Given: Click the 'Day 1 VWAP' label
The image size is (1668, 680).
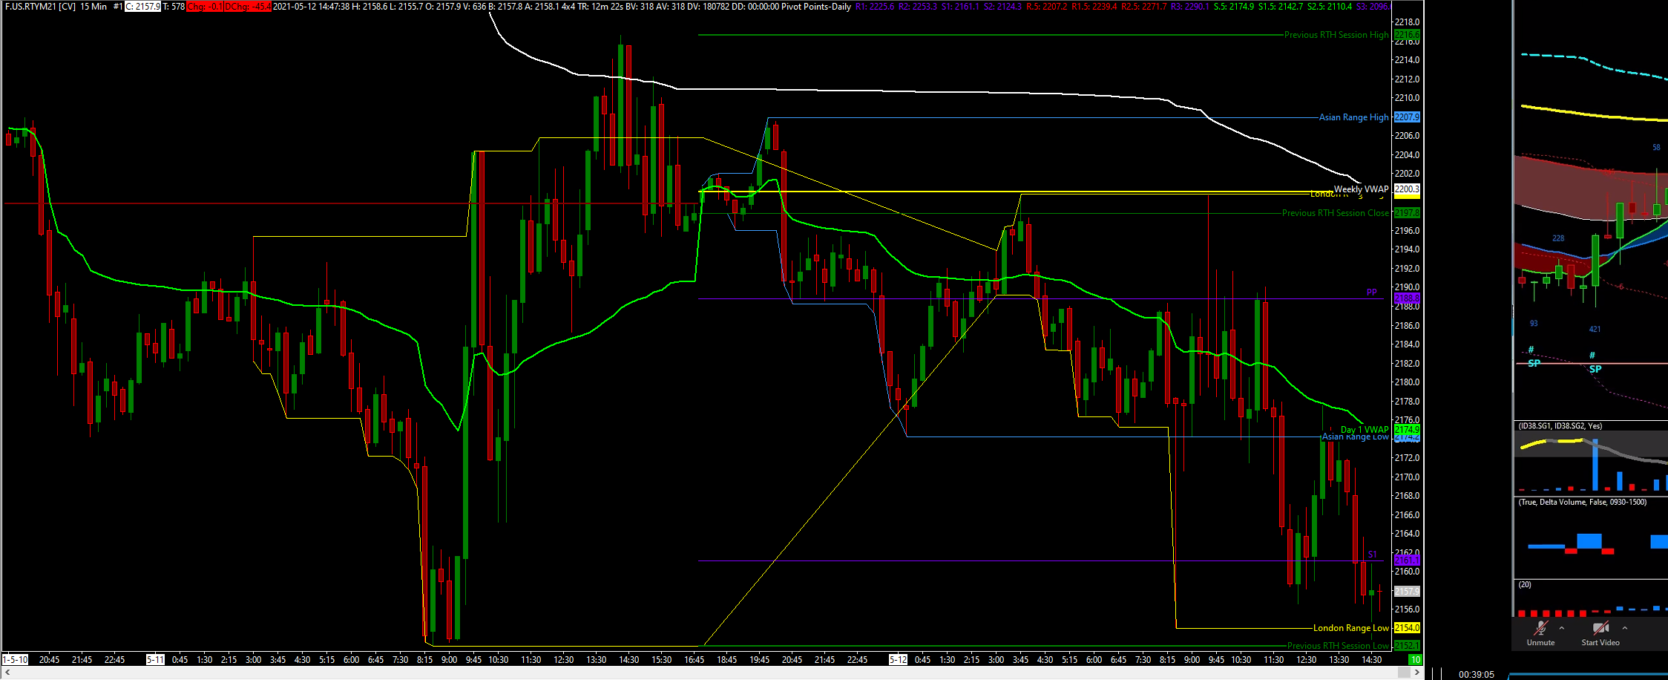Looking at the screenshot, I should (1365, 429).
